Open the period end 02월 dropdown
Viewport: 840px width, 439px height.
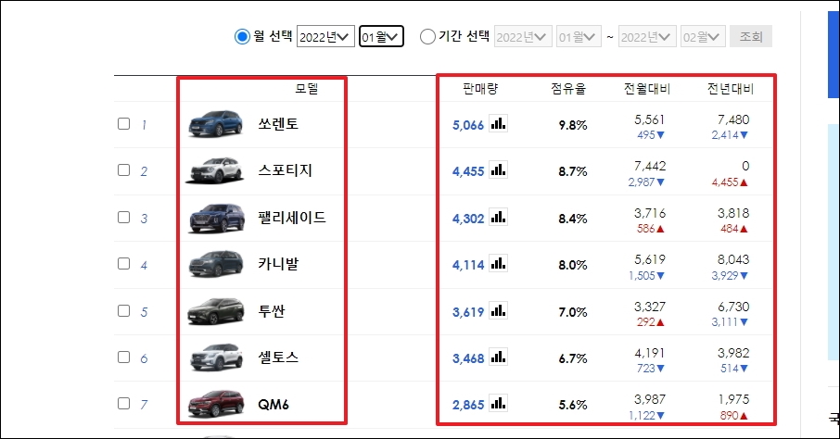[703, 36]
